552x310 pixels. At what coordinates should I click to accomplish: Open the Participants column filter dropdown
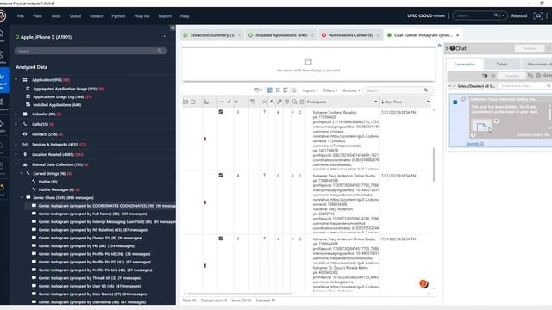click(x=375, y=102)
